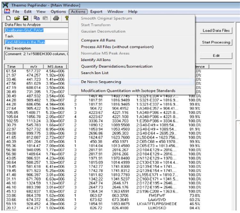Viewport: 240px width, 213px height.
Task: Click the document icon left of File menu
Action: 7,11
